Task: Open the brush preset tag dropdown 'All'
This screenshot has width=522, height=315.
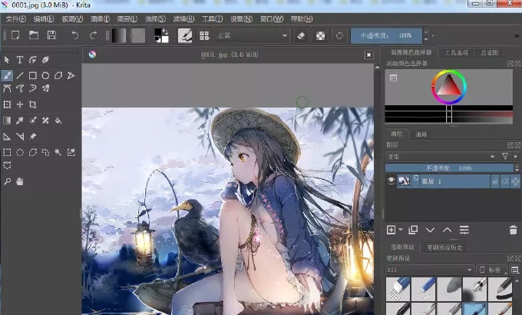Action: click(x=429, y=270)
